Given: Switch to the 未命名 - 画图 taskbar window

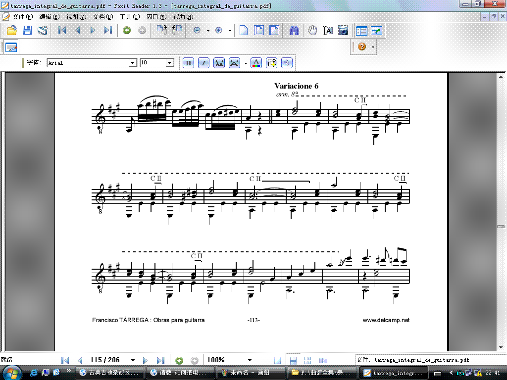Looking at the screenshot, I should click(x=251, y=373).
